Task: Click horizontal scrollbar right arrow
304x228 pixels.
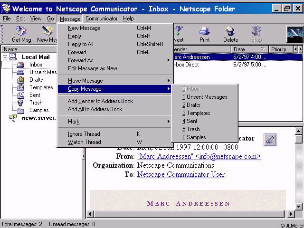Action: tap(291, 214)
